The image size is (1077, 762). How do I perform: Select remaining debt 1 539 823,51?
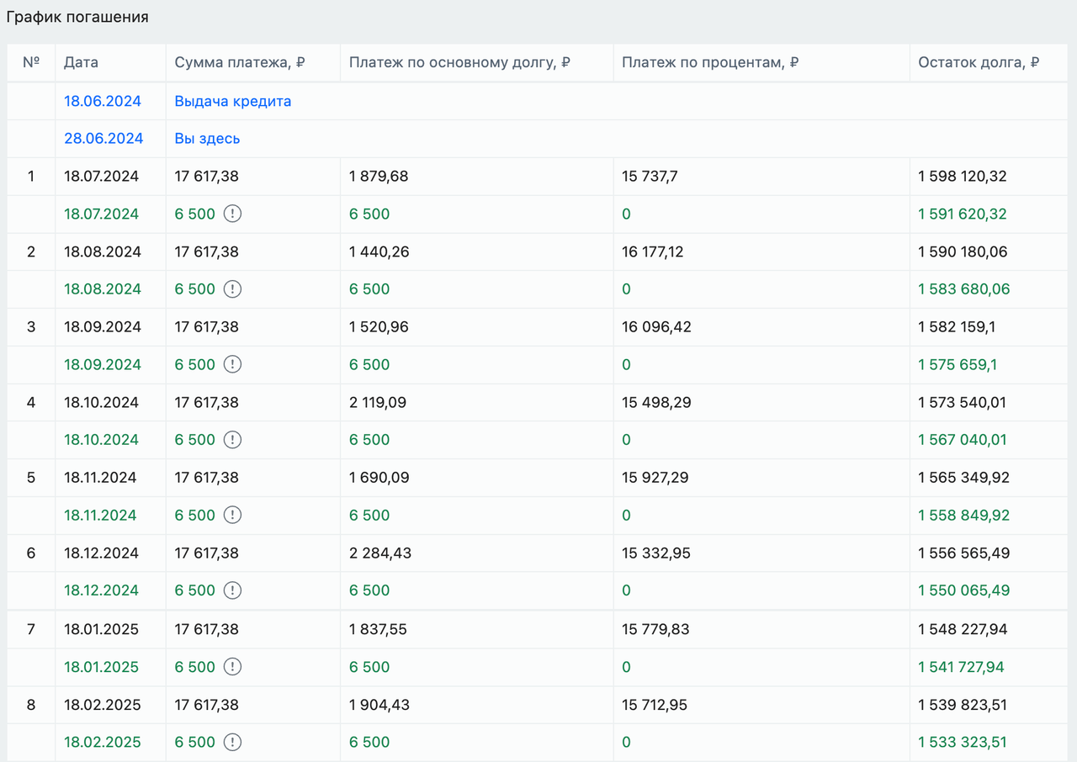click(x=963, y=705)
